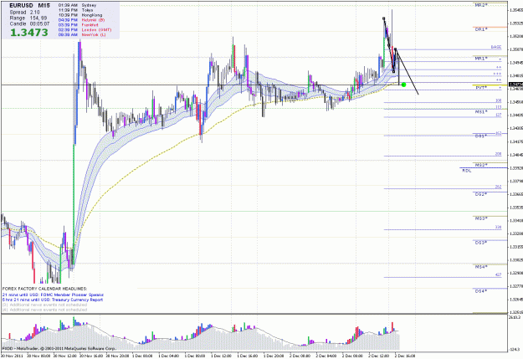Click the MR2 pivot level label

click(x=481, y=5)
